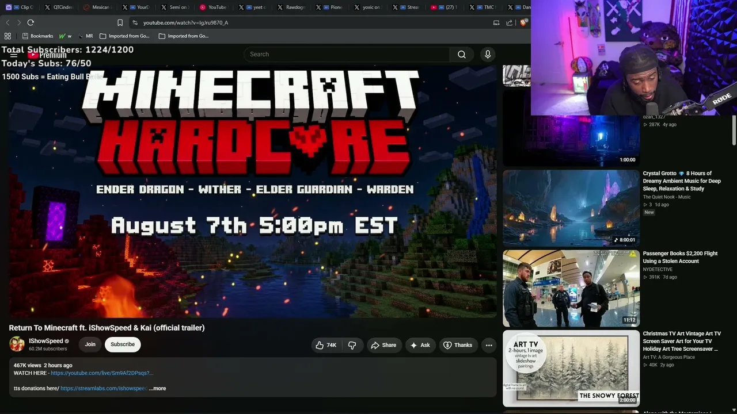Open second Imported from Go... folder

[x=184, y=36]
